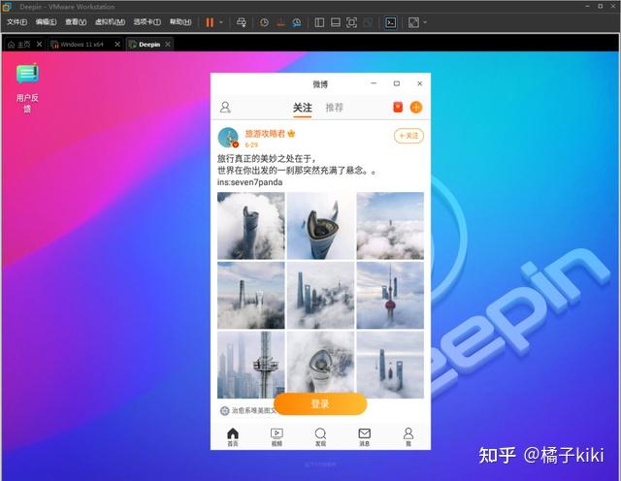Image resolution: width=621 pixels, height=481 pixels.
Task: Click the post text ins:seven7panda
Action: (250, 182)
